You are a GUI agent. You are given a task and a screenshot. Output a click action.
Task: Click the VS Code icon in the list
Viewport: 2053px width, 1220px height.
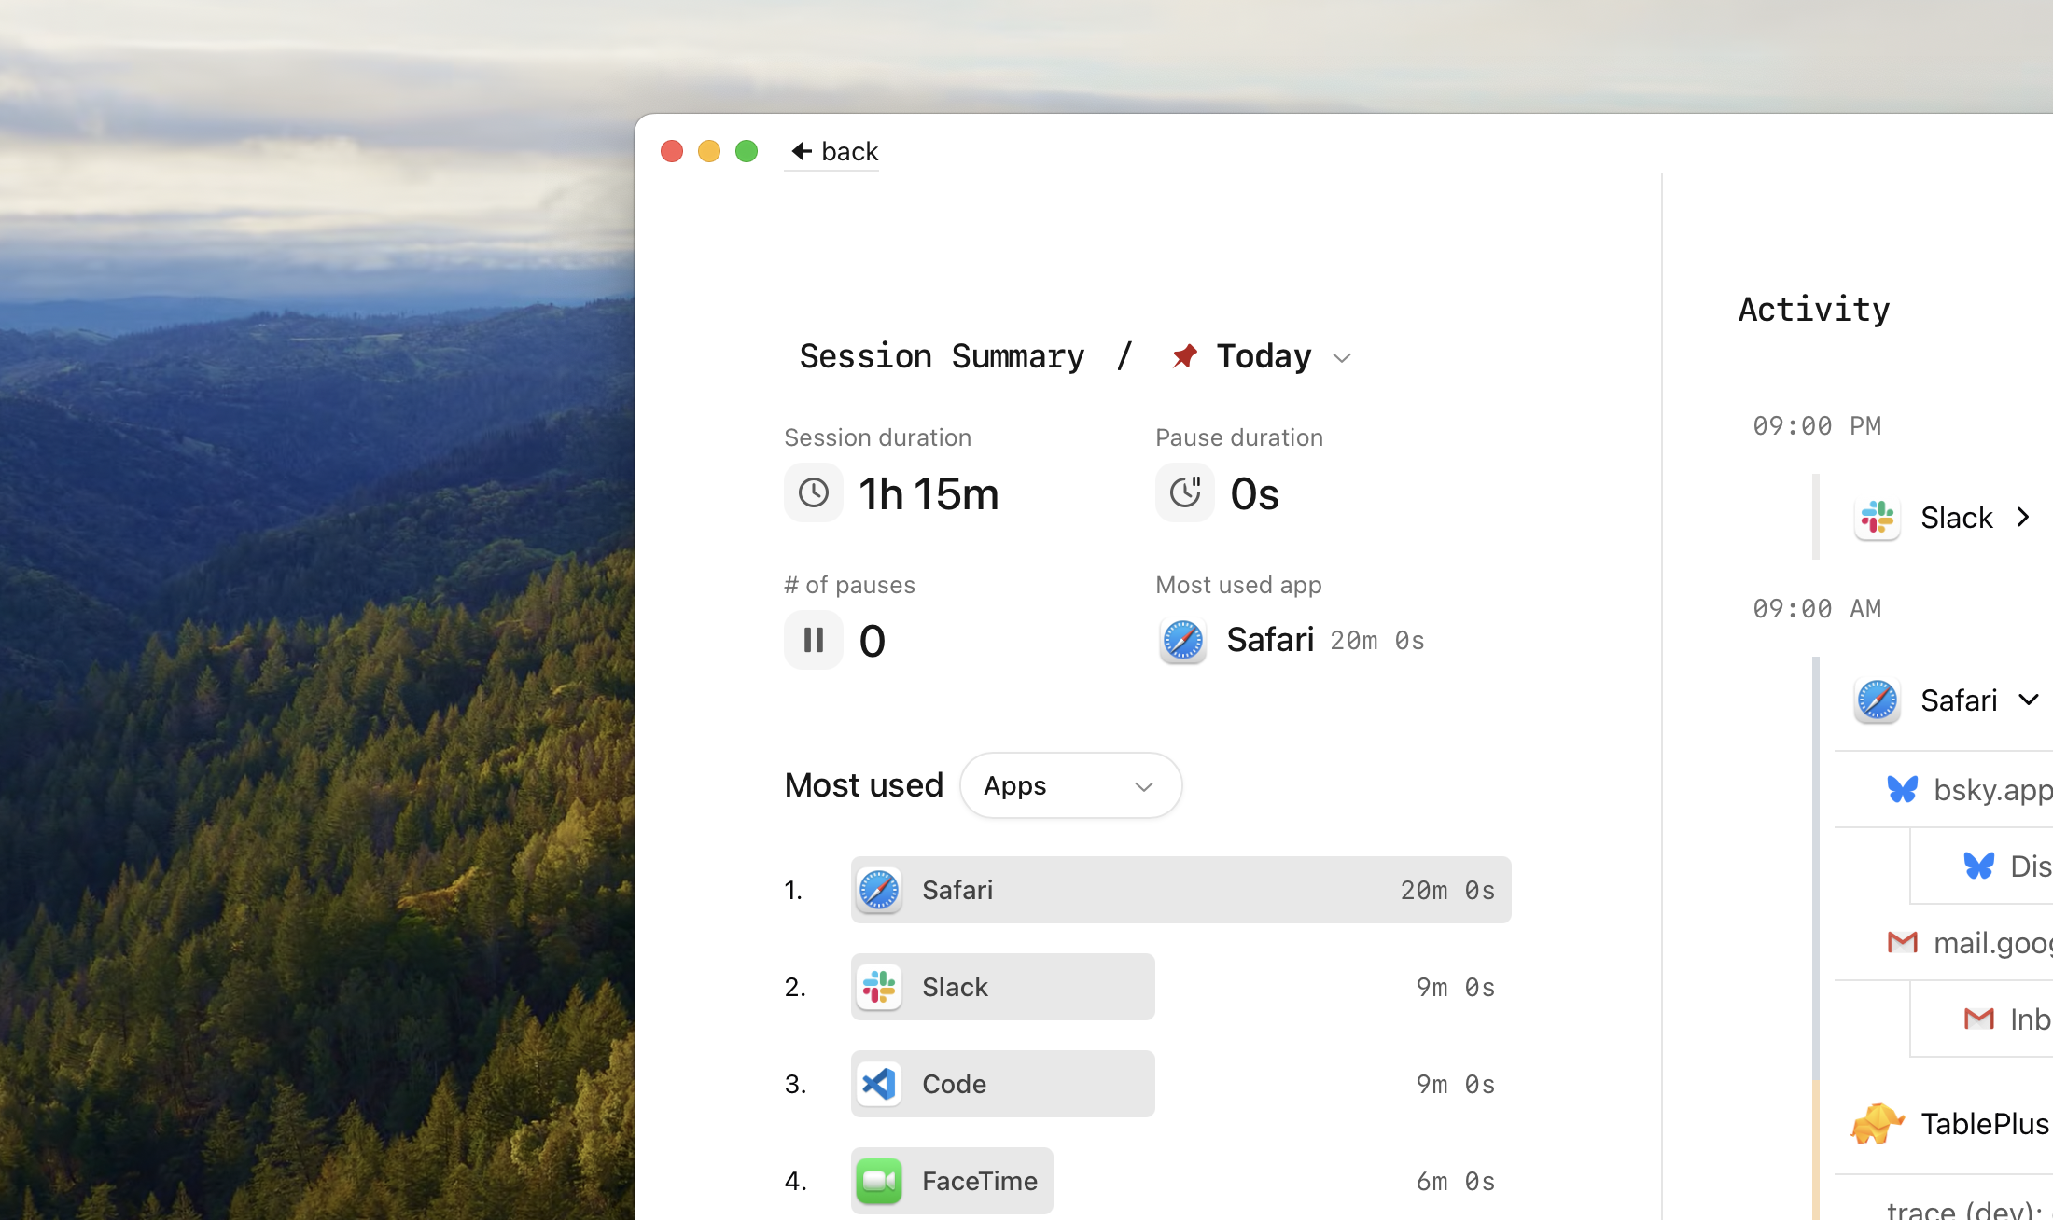[x=878, y=1084]
